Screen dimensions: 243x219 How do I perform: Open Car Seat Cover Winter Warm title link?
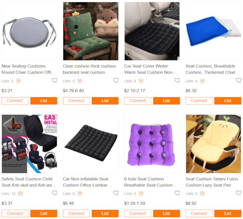151,69
